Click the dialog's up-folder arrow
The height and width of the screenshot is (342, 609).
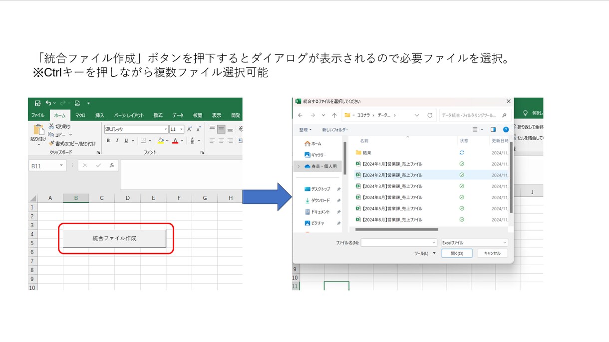[334, 115]
